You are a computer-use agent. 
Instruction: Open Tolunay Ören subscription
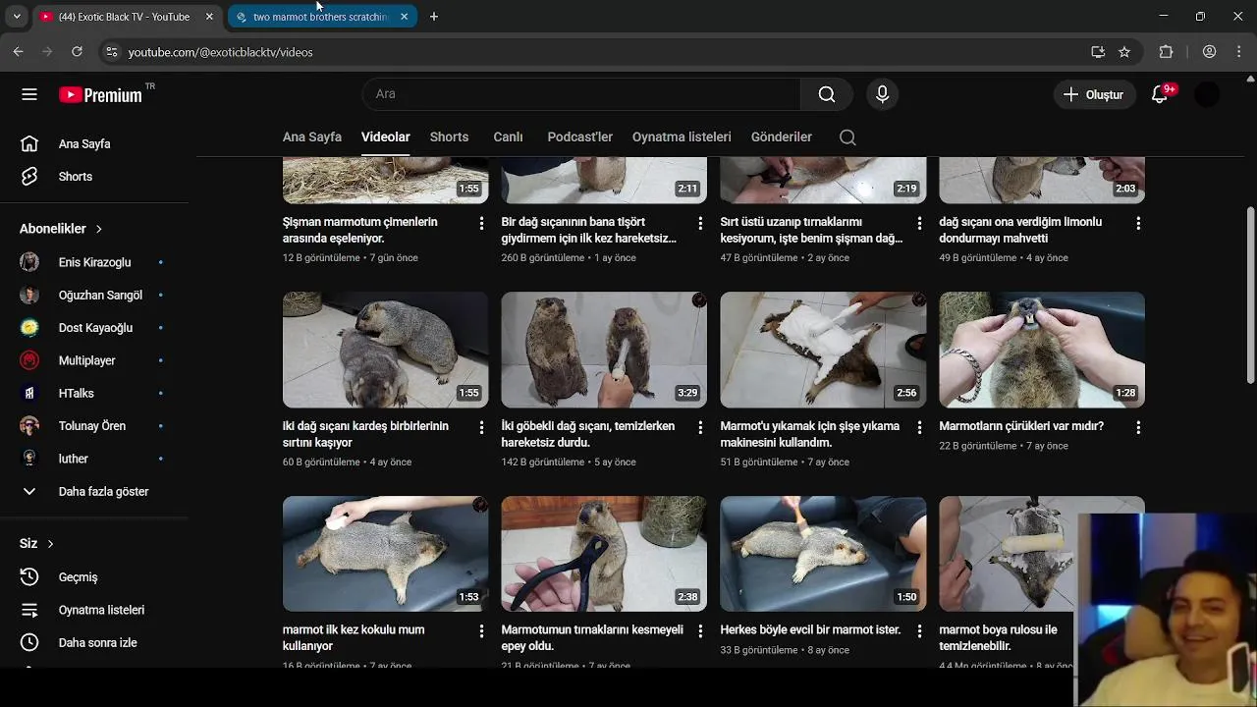click(94, 426)
